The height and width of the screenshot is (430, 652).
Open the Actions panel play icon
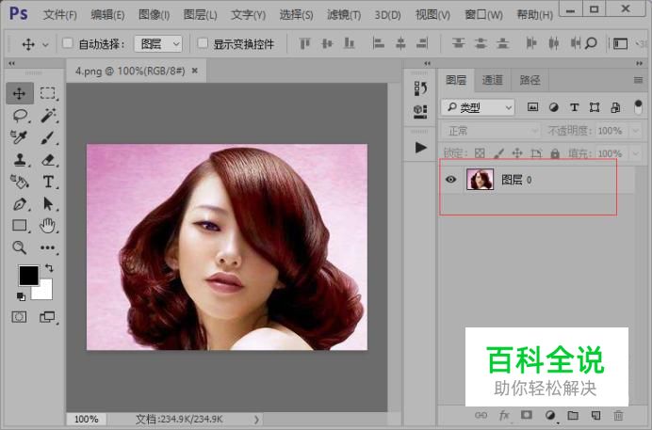pos(420,148)
